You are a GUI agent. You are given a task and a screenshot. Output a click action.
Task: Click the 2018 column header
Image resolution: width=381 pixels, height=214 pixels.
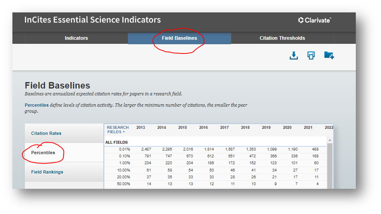tap(245, 128)
